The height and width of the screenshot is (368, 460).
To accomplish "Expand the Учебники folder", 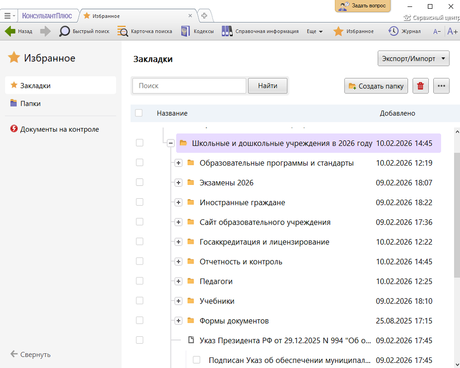I will click(x=178, y=301).
